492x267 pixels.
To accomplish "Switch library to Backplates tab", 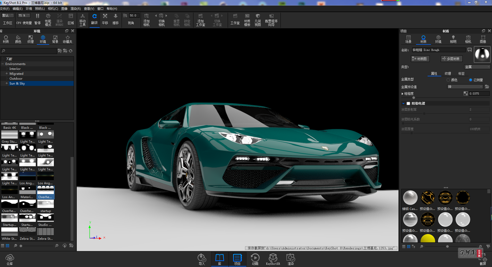I will (x=55, y=39).
